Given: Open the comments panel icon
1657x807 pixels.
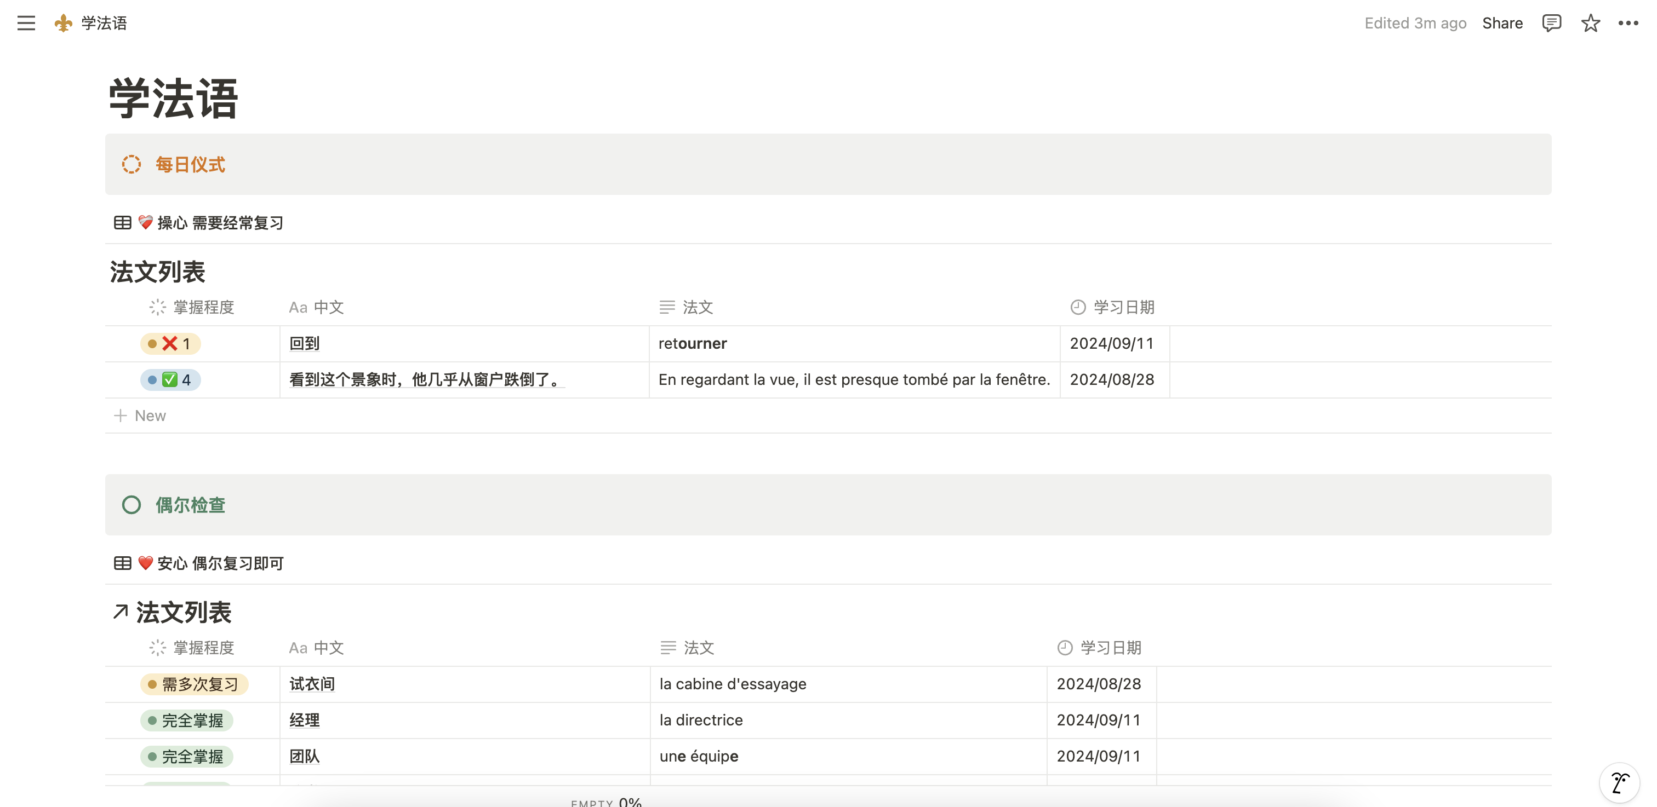Looking at the screenshot, I should [1551, 23].
